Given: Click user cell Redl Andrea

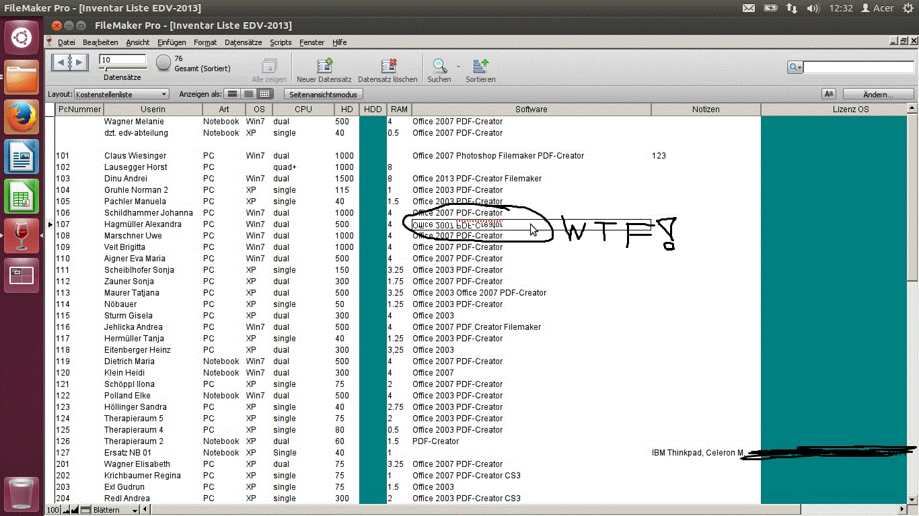Looking at the screenshot, I should click(x=127, y=499).
